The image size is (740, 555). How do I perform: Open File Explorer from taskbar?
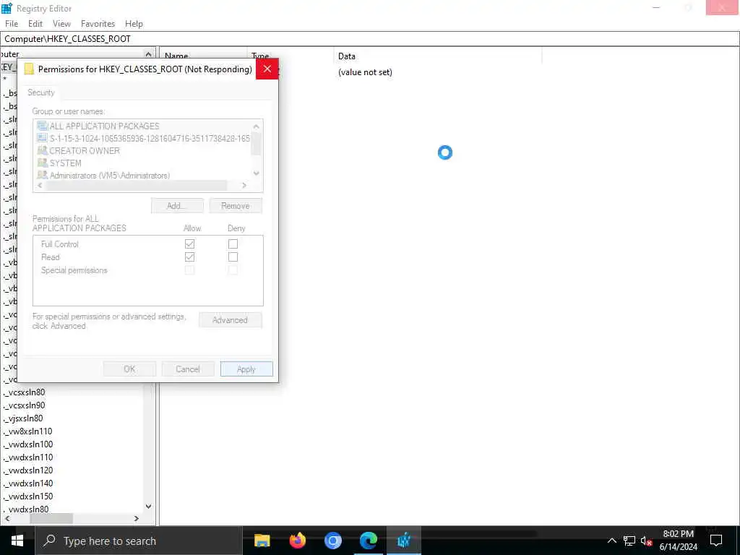(x=262, y=541)
